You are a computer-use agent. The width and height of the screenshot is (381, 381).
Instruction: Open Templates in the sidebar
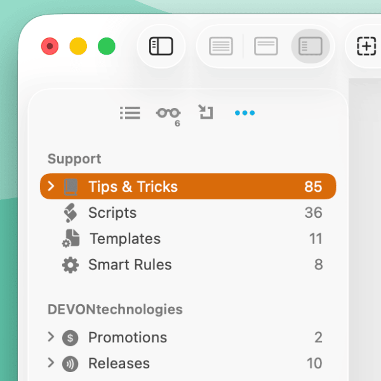(125, 239)
